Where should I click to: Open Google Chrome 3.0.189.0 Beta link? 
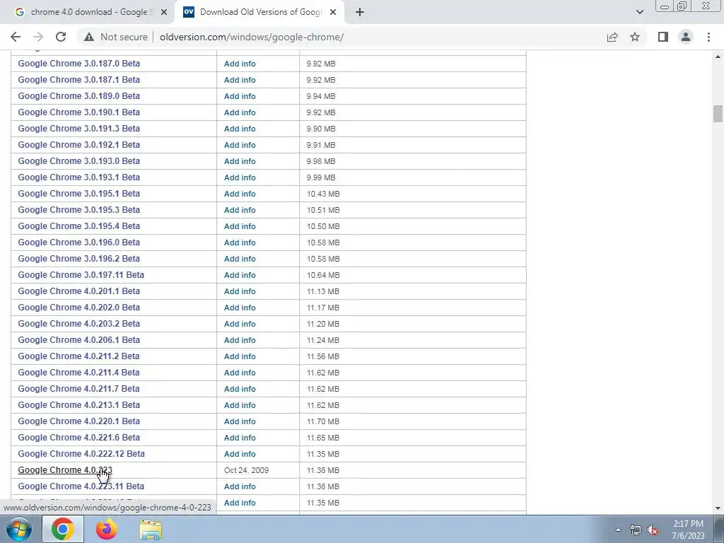coord(78,96)
